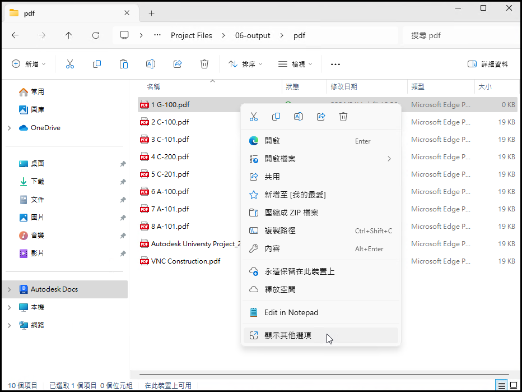Click the Cut icon in the toolbar
The image size is (522, 392).
click(70, 64)
